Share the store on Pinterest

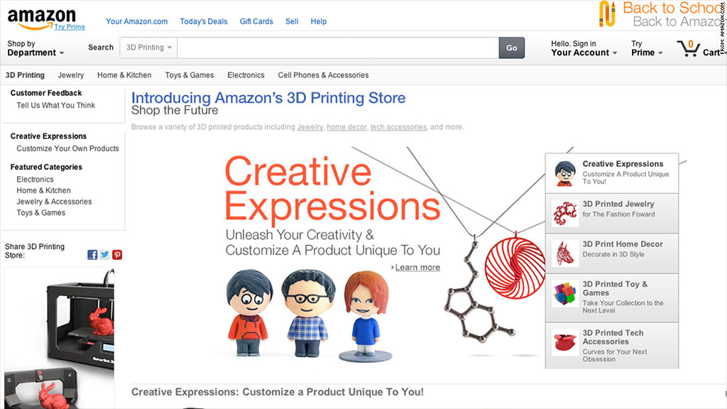(x=117, y=255)
